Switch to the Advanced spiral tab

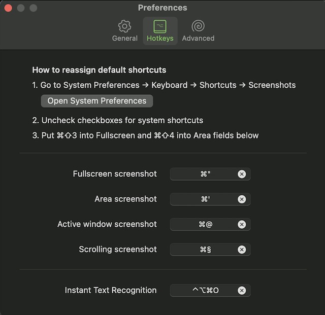198,31
